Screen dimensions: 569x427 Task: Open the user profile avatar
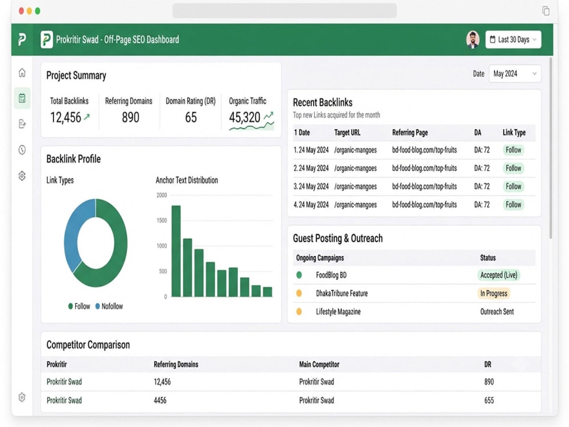pyautogui.click(x=472, y=39)
